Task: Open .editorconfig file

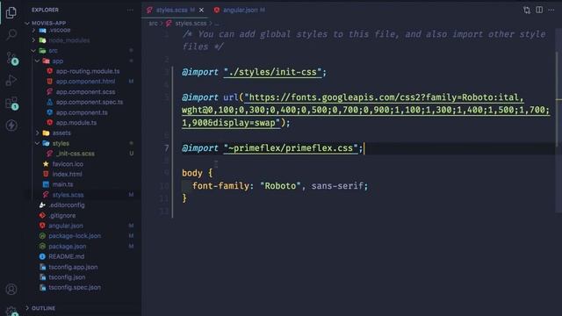Action: (67, 205)
